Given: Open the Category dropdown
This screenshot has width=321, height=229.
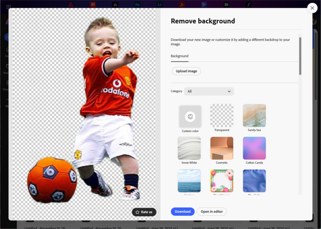Looking at the screenshot, I should [209, 91].
